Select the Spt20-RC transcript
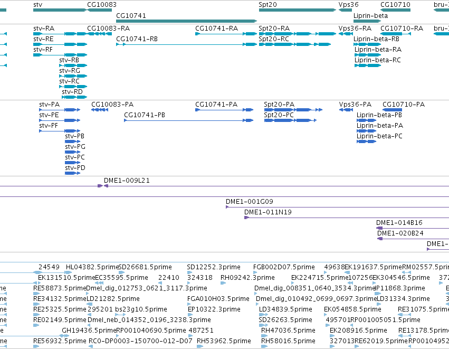The height and width of the screenshot is (349, 449). pos(295,44)
